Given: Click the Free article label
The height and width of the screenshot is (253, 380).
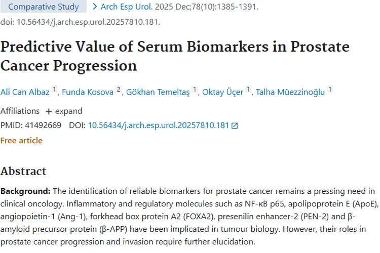Looking at the screenshot, I should [21, 140].
